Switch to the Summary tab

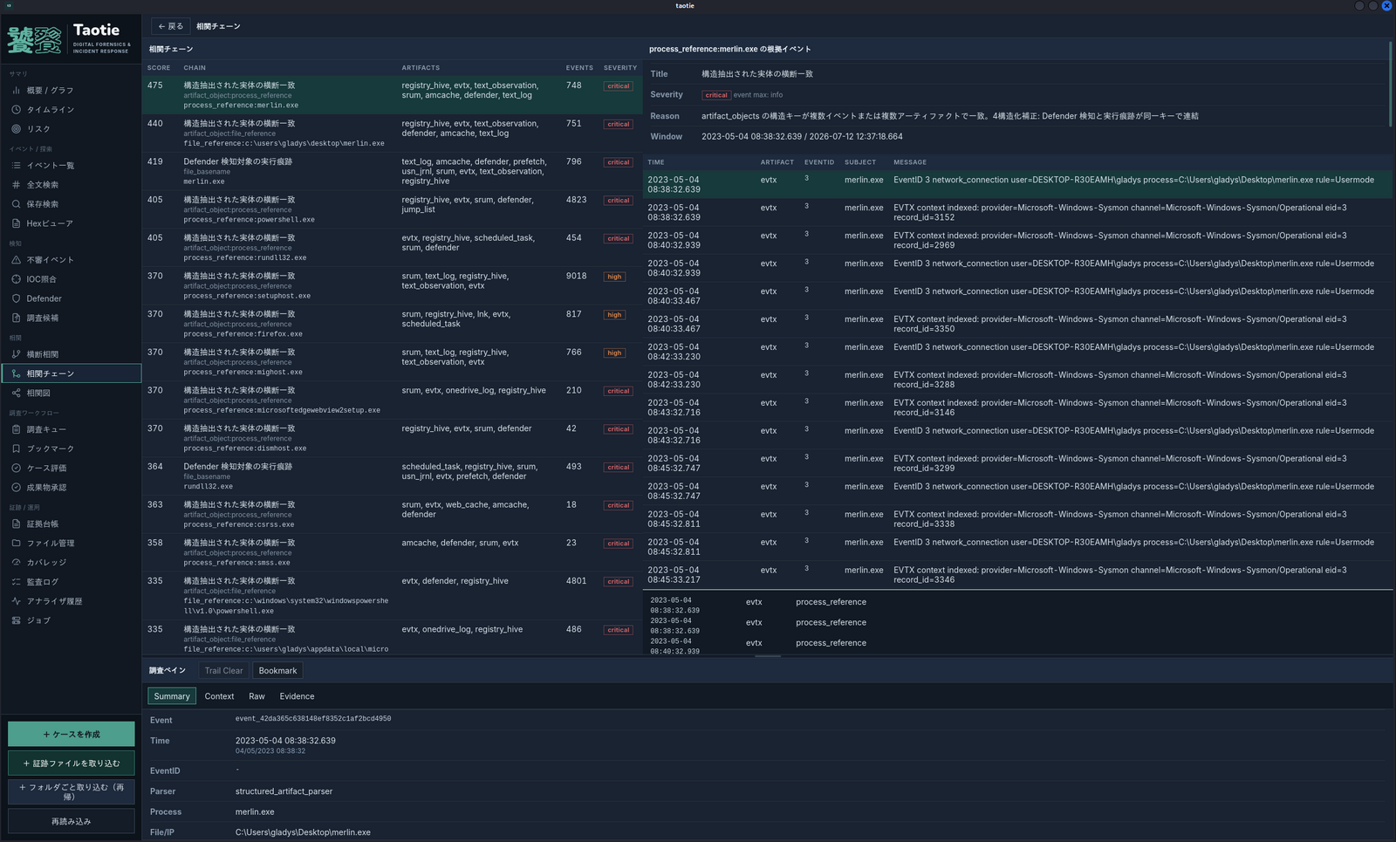coord(172,696)
